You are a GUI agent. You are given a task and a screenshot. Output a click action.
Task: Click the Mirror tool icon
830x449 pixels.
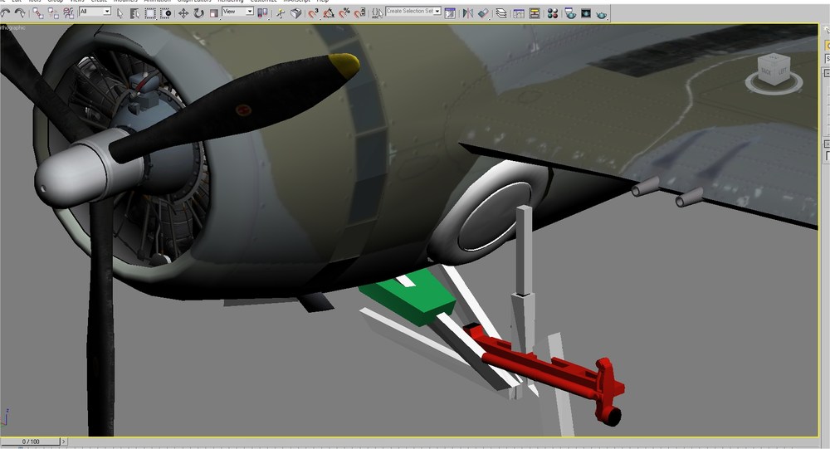coord(468,13)
